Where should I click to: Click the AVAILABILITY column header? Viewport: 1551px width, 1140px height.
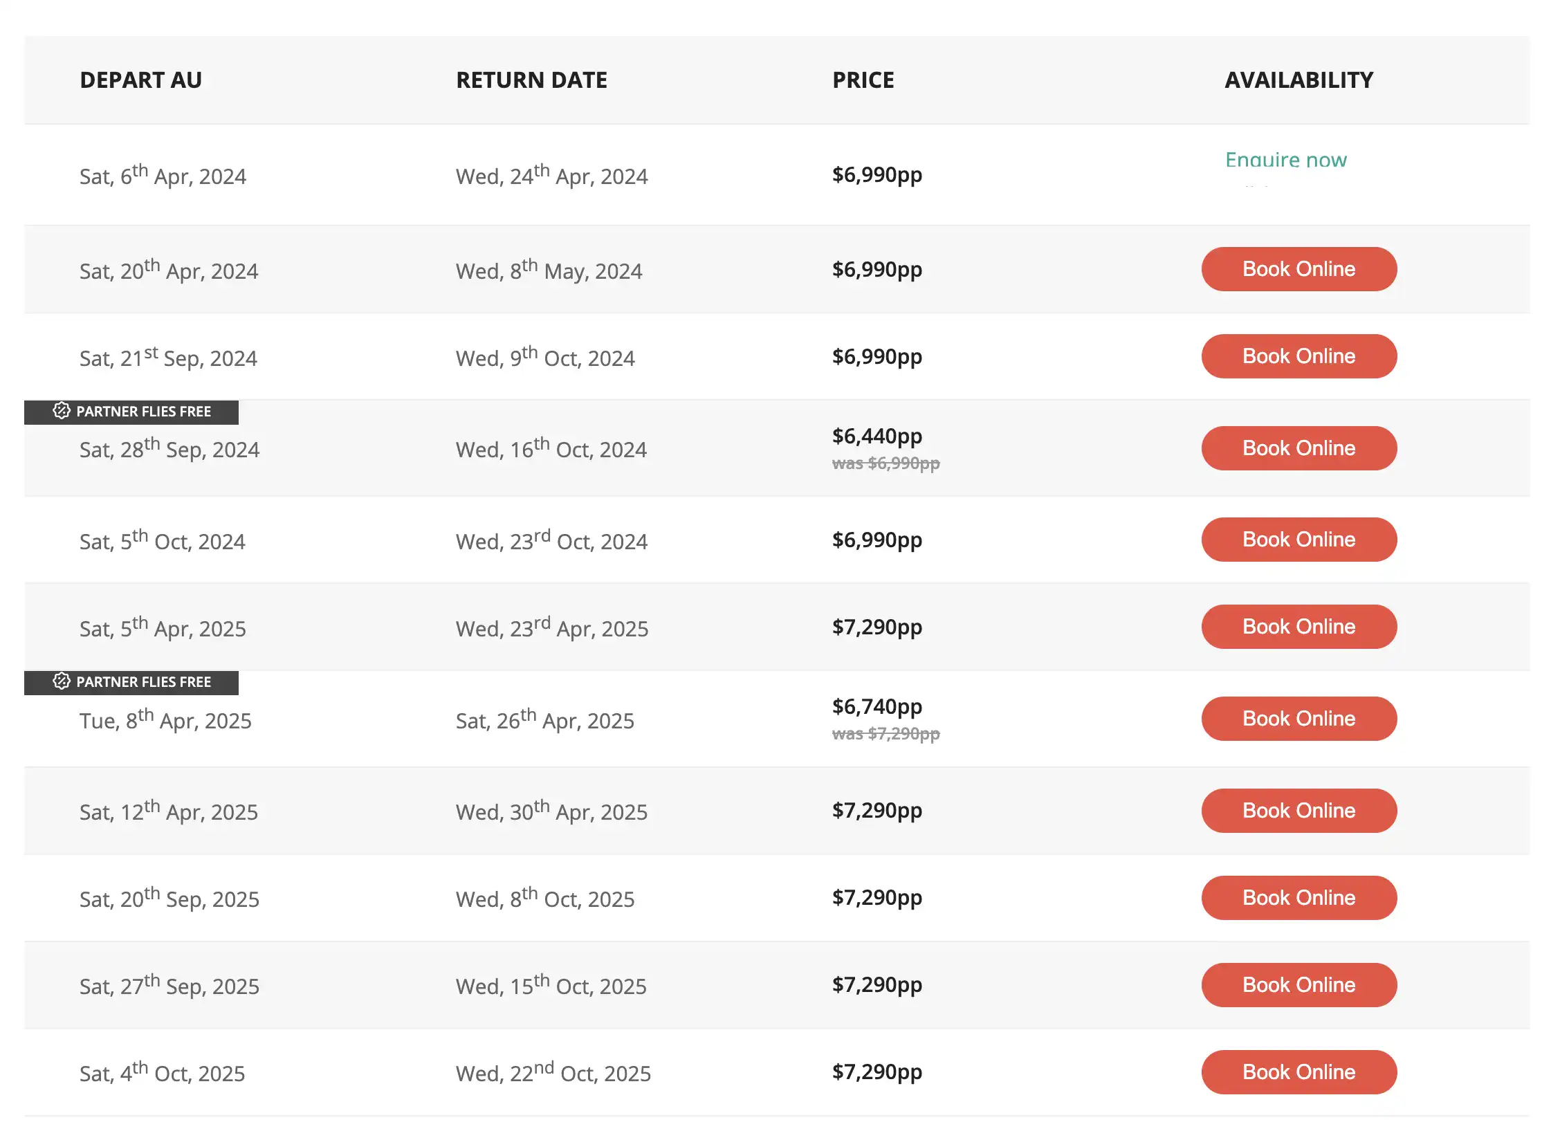click(1298, 80)
